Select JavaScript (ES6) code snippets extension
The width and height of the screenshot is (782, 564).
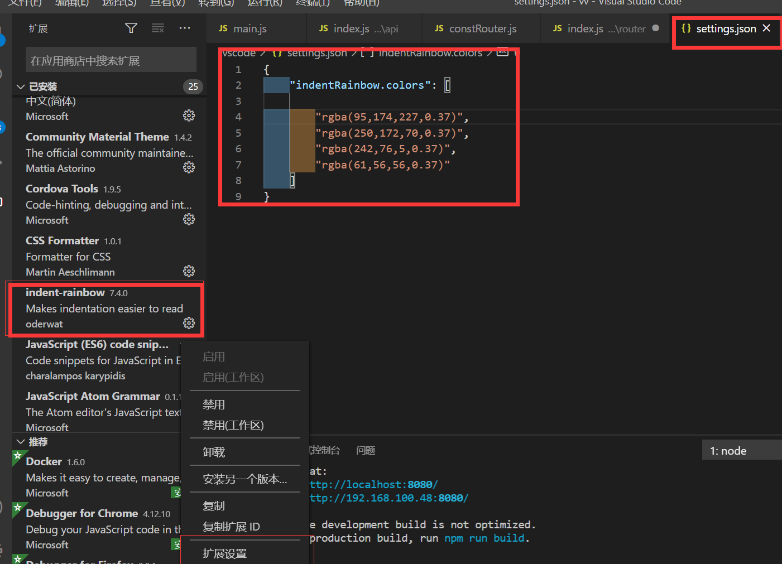pos(97,360)
